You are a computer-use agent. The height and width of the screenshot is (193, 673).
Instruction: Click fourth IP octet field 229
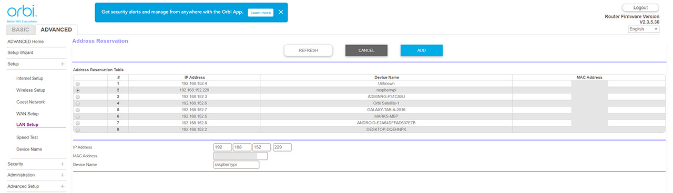[282, 147]
